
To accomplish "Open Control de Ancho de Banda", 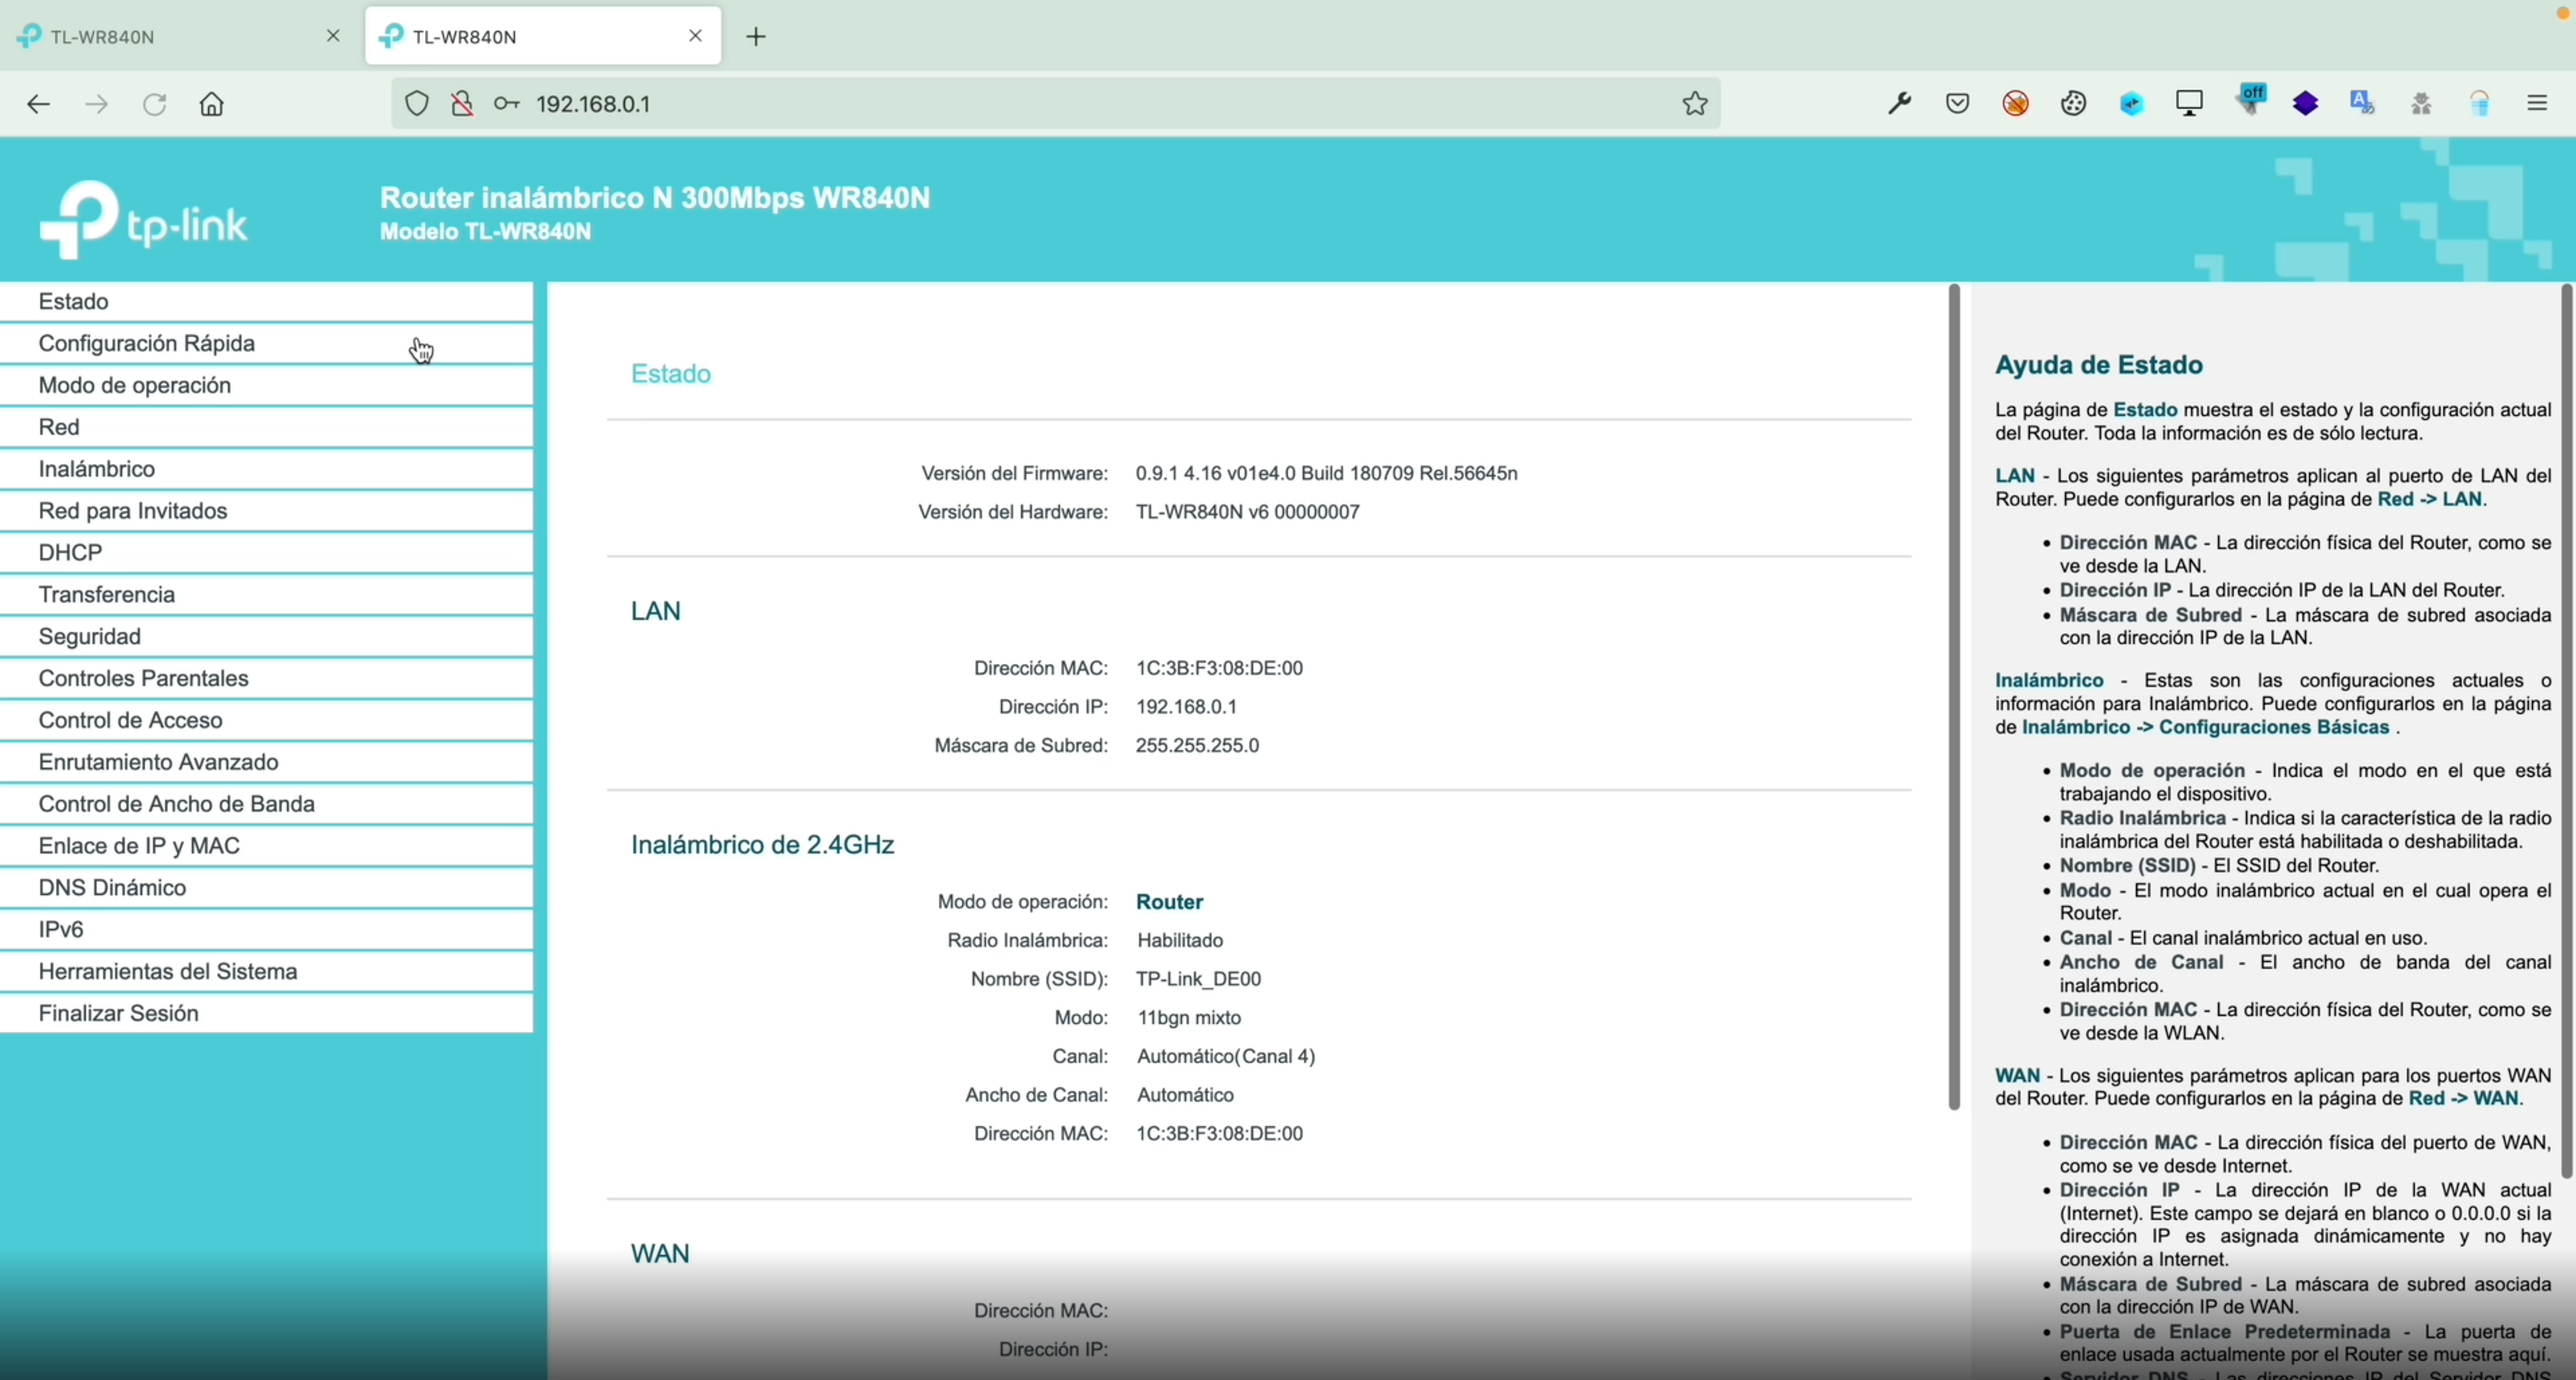I will pyautogui.click(x=266, y=804).
